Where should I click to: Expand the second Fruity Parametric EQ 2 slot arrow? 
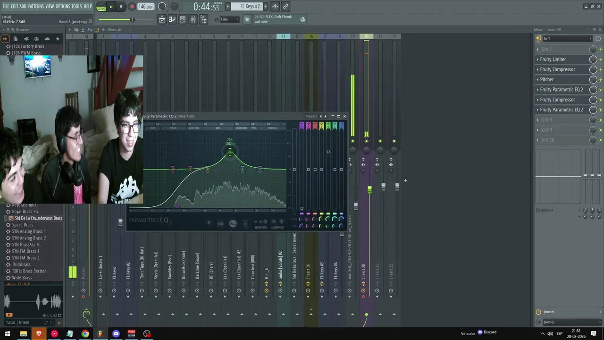537,110
